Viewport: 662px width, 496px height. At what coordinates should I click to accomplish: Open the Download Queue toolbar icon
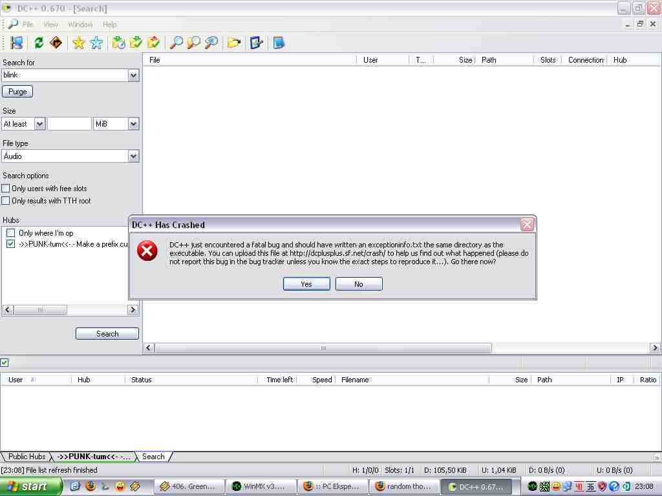coord(118,43)
